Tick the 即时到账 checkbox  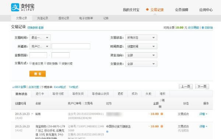(x=45, y=63)
